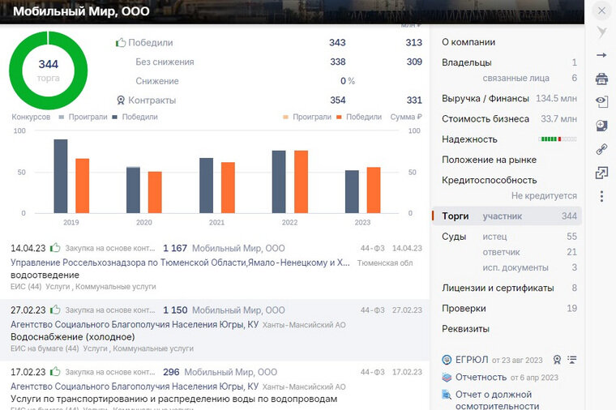Open Управление Россельхознадзора tender customer link
This screenshot has width=616, height=410.
click(x=180, y=263)
